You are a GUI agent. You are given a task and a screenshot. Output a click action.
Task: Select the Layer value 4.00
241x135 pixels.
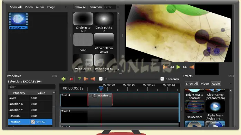[41, 98]
